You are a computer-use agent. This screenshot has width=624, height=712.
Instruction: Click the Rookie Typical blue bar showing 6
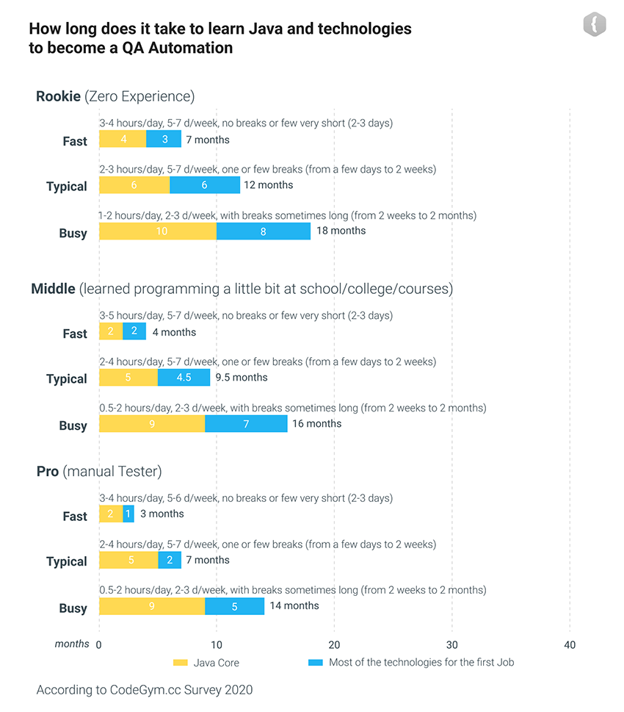point(205,185)
